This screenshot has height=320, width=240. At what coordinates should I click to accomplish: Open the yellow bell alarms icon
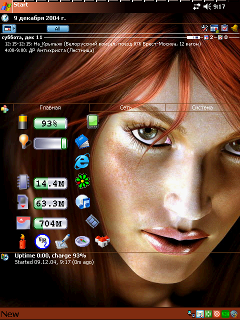click(234, 28)
